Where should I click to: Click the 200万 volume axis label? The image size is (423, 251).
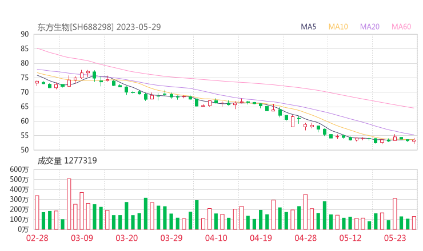19,209
